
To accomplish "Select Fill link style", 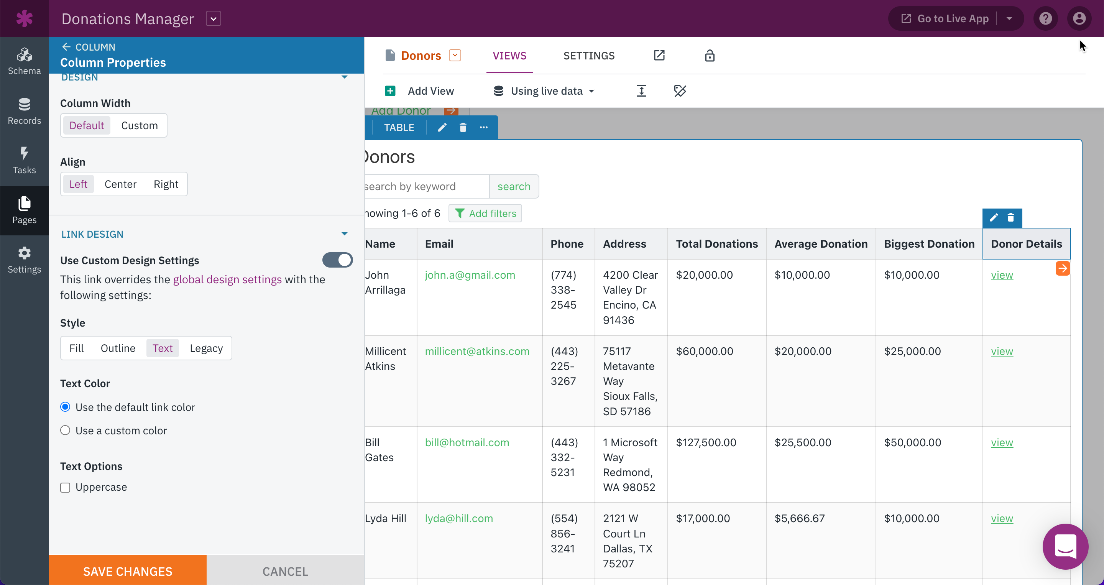I will (x=77, y=348).
